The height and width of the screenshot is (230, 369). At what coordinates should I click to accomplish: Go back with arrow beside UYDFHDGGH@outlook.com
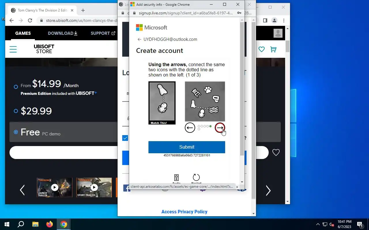139,39
